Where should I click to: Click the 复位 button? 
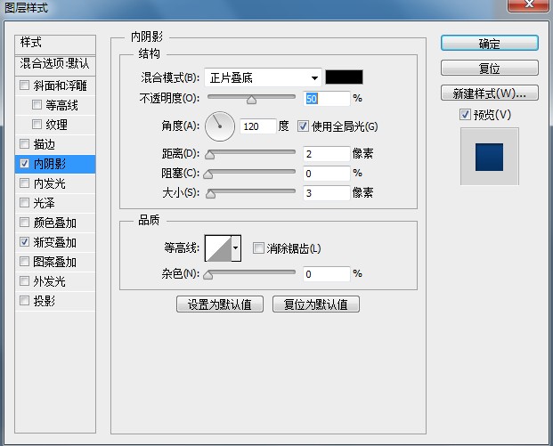click(490, 68)
